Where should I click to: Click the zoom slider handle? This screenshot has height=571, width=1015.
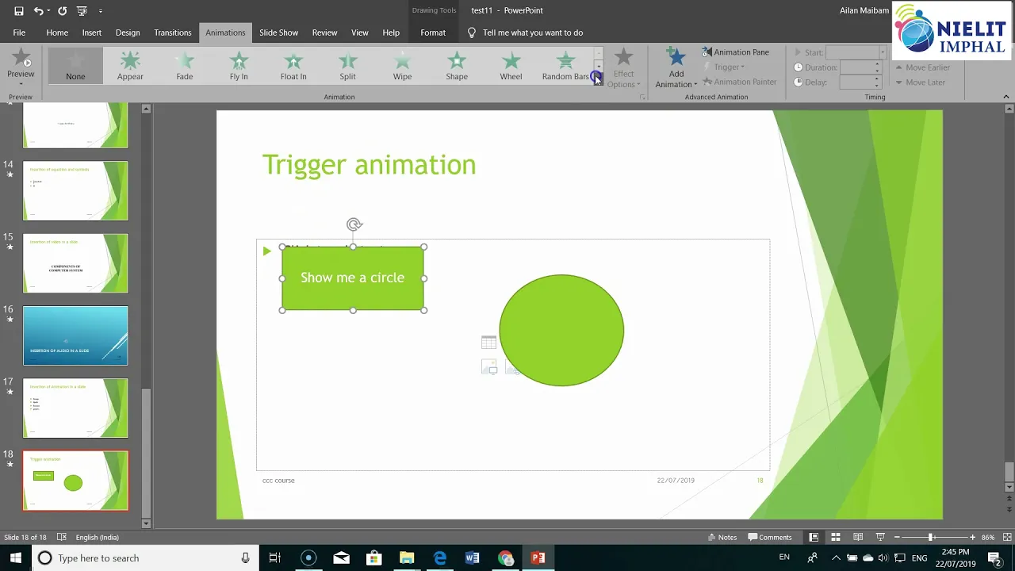931,538
